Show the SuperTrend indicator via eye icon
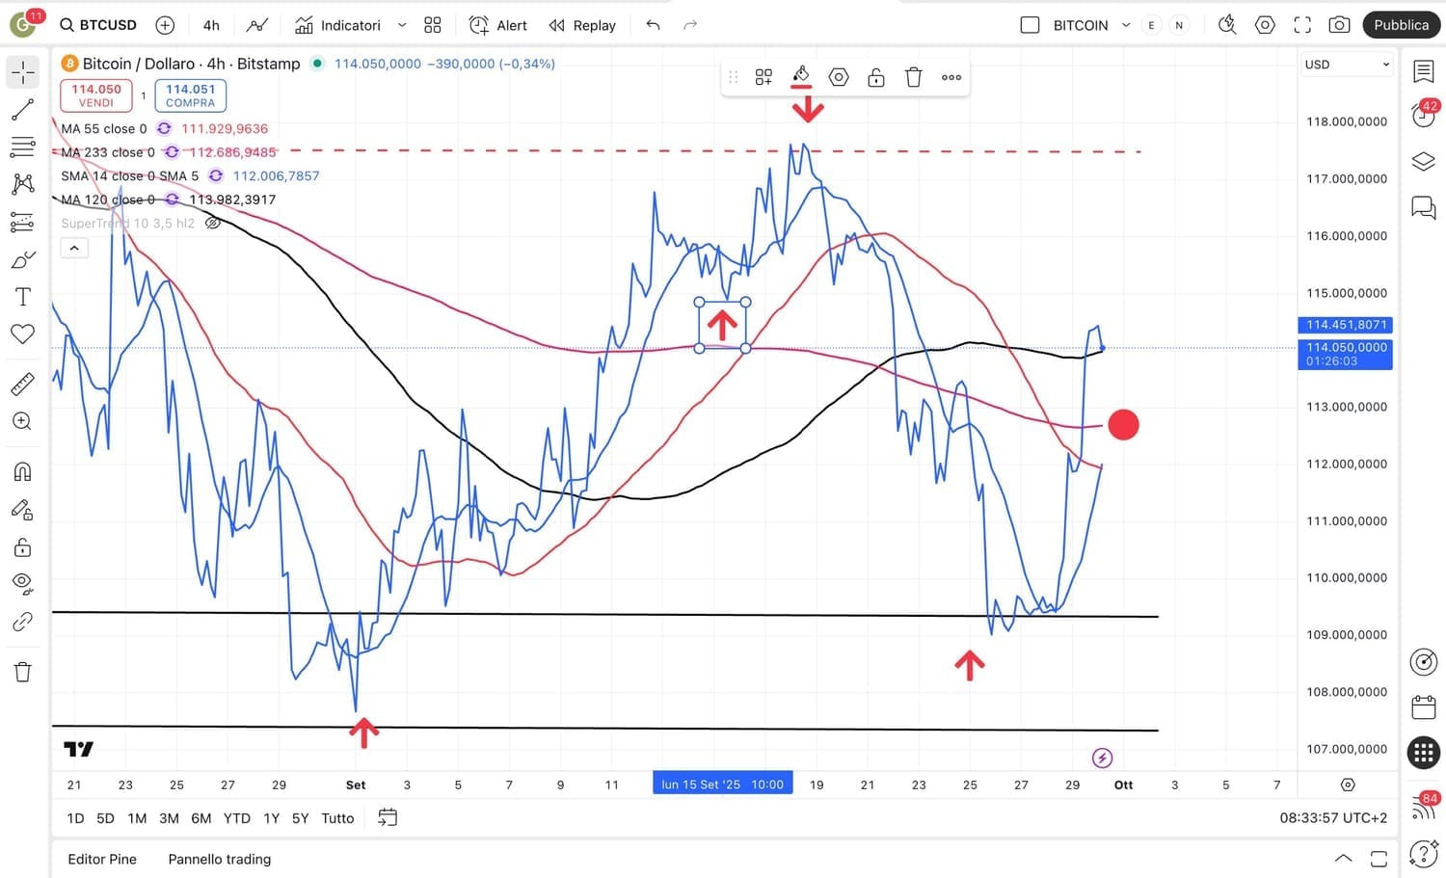 tap(213, 224)
